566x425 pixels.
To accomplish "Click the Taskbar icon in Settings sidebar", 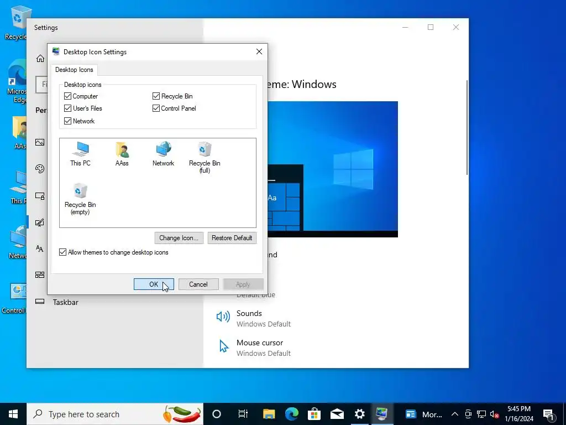I will [x=40, y=302].
